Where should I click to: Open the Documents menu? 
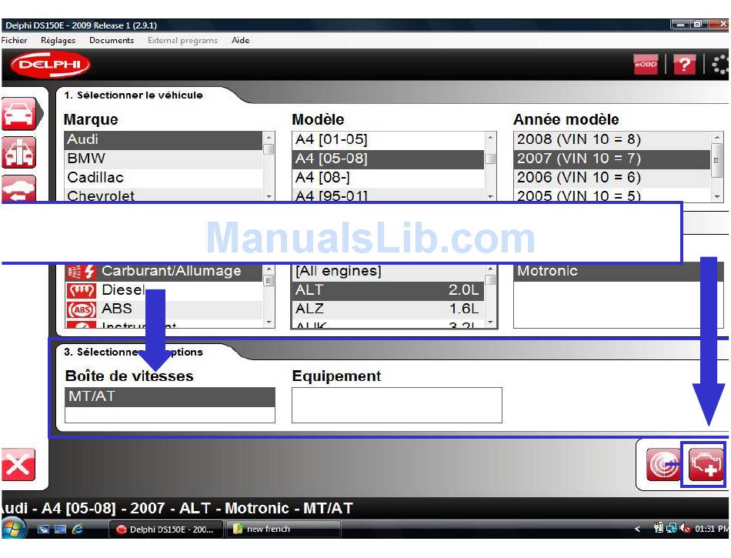(112, 40)
